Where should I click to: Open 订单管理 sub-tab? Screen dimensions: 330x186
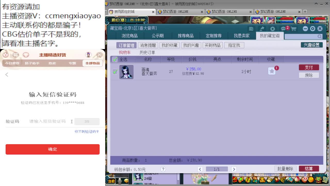click(126, 45)
